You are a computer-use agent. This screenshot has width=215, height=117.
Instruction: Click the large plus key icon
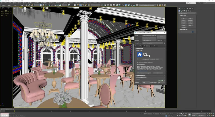click(x=189, y=115)
